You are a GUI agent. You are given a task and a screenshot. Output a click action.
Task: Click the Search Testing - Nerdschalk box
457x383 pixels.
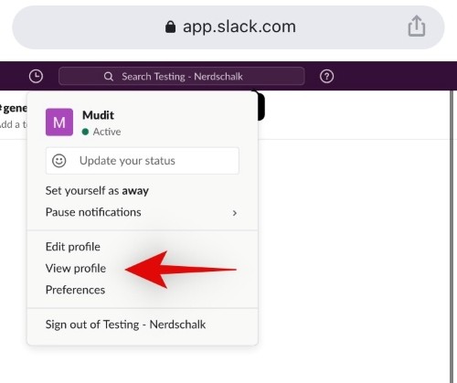point(182,76)
